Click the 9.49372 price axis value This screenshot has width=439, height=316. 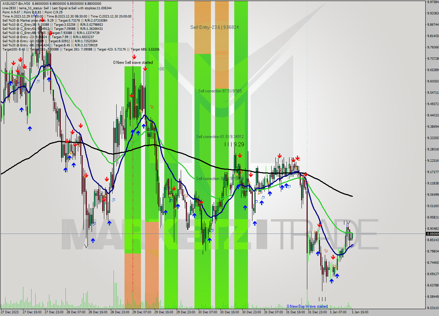point(433,104)
